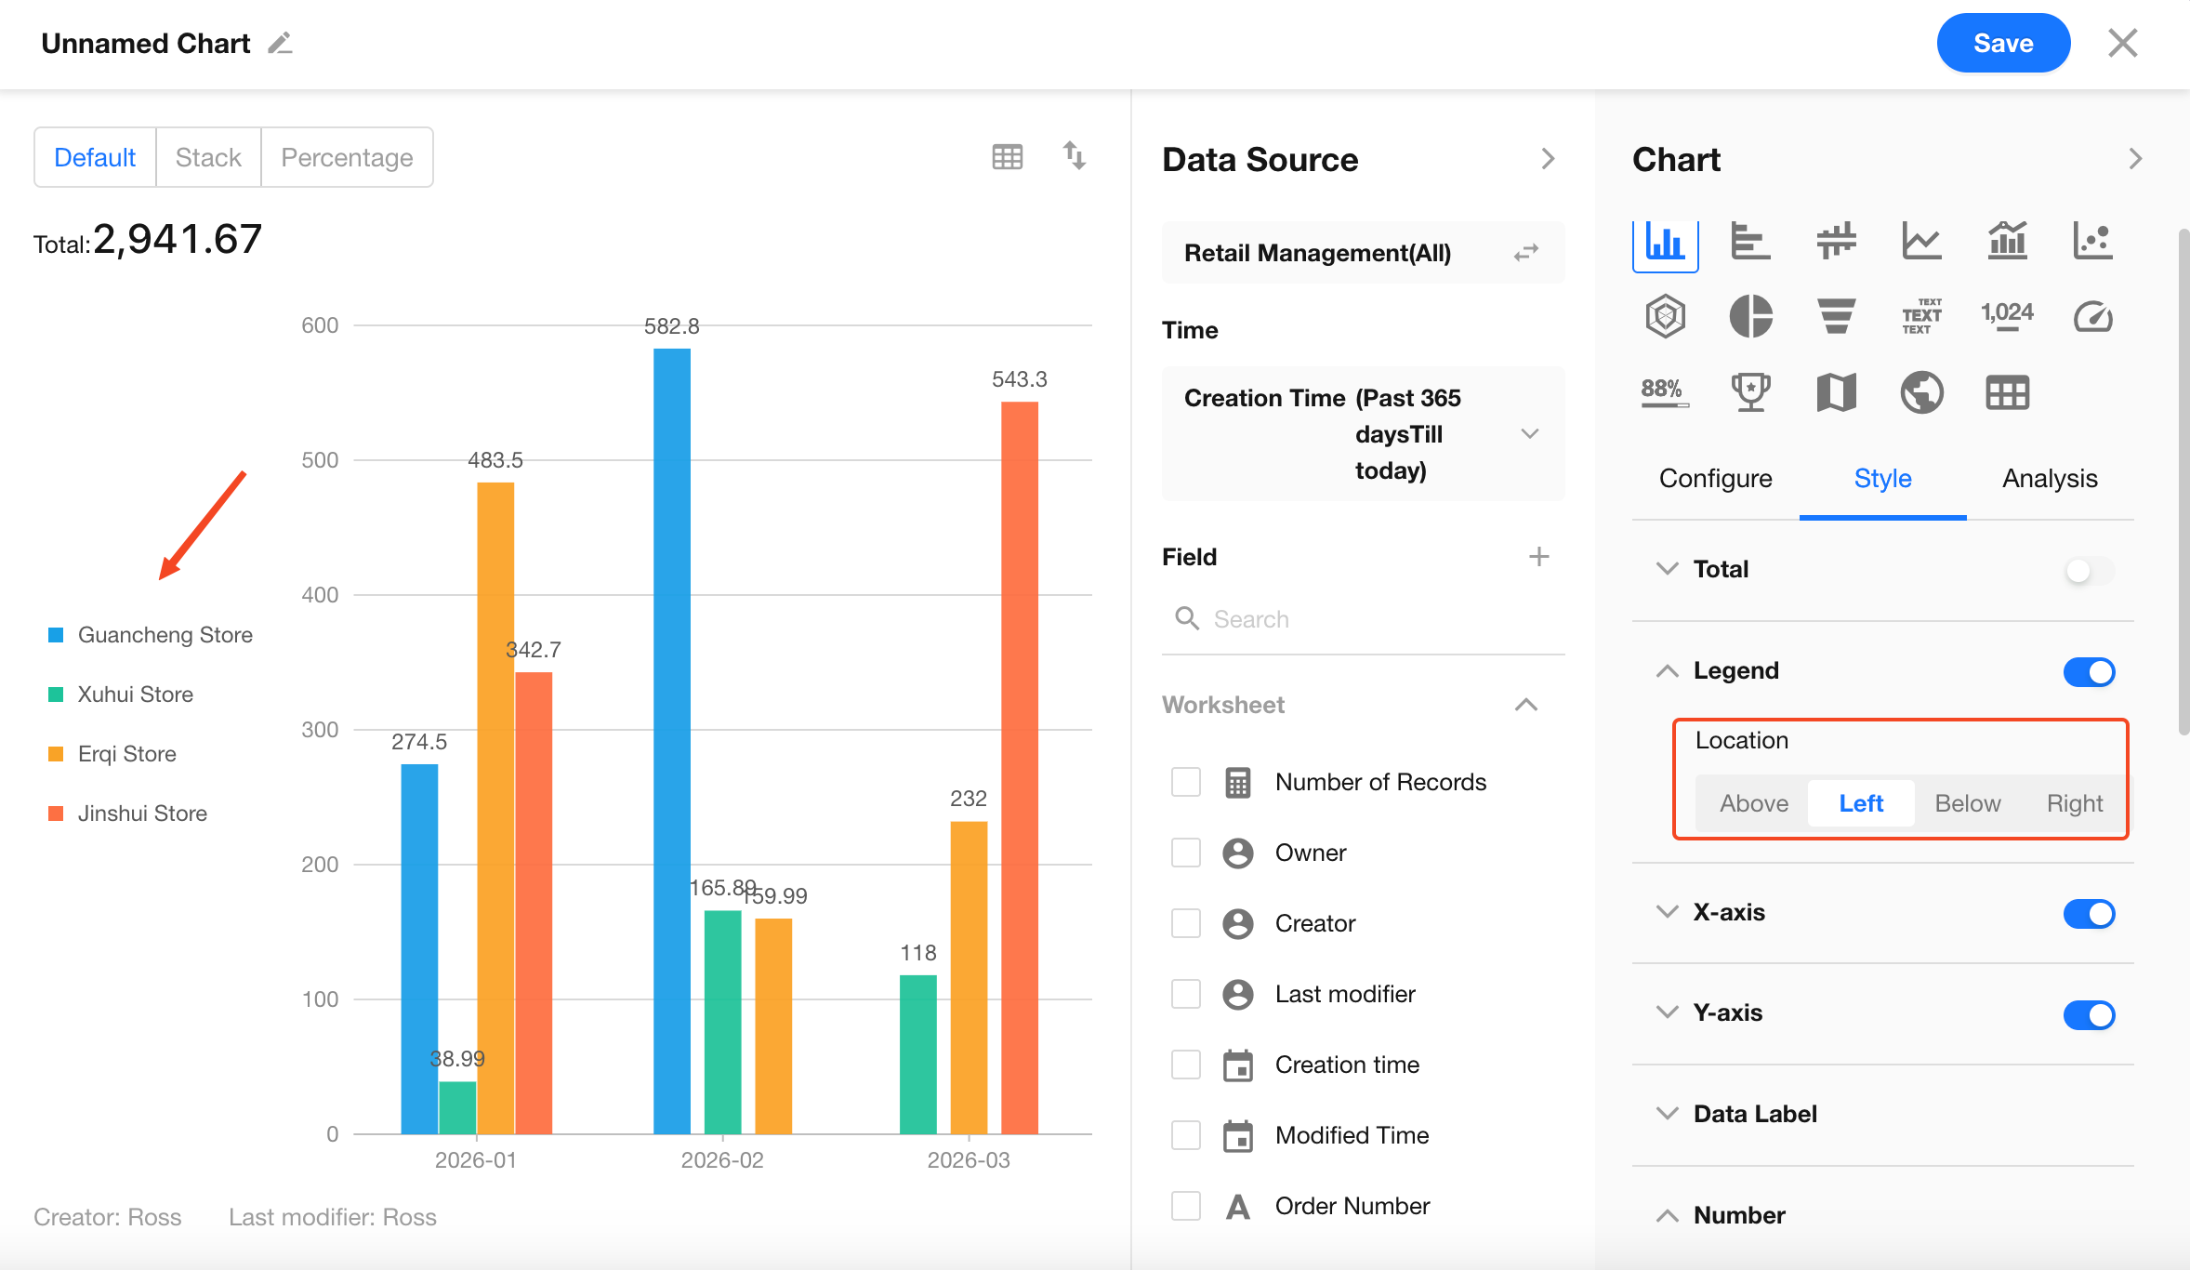Select the horizontal bar chart icon
Viewport: 2190px width, 1270px height.
coord(1750,241)
